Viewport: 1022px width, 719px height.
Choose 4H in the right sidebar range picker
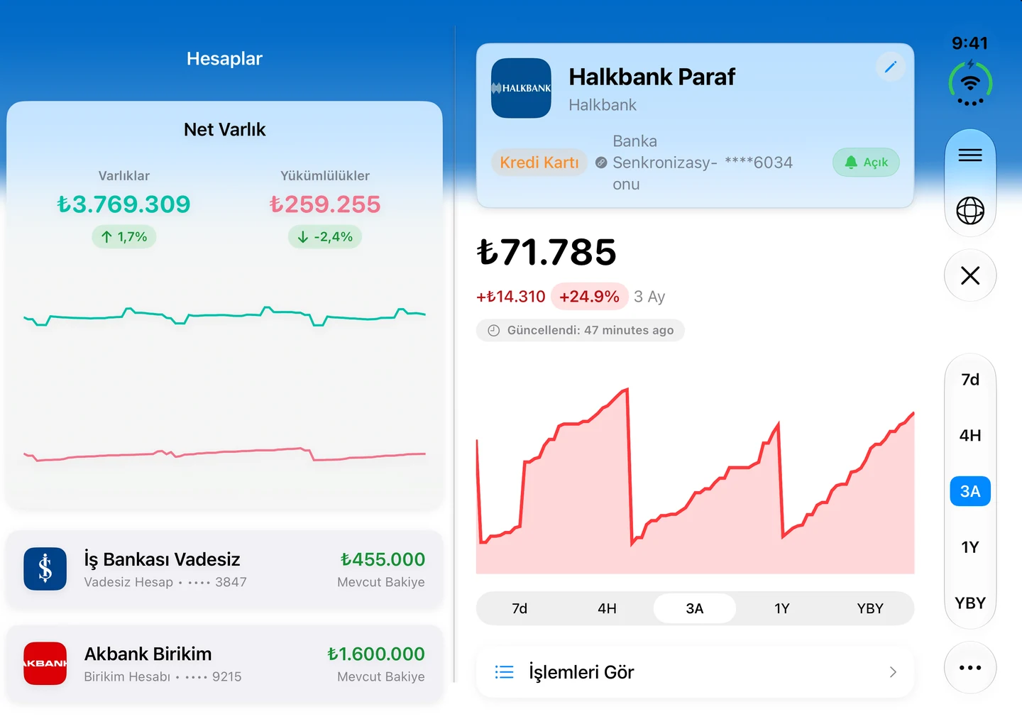(x=970, y=435)
